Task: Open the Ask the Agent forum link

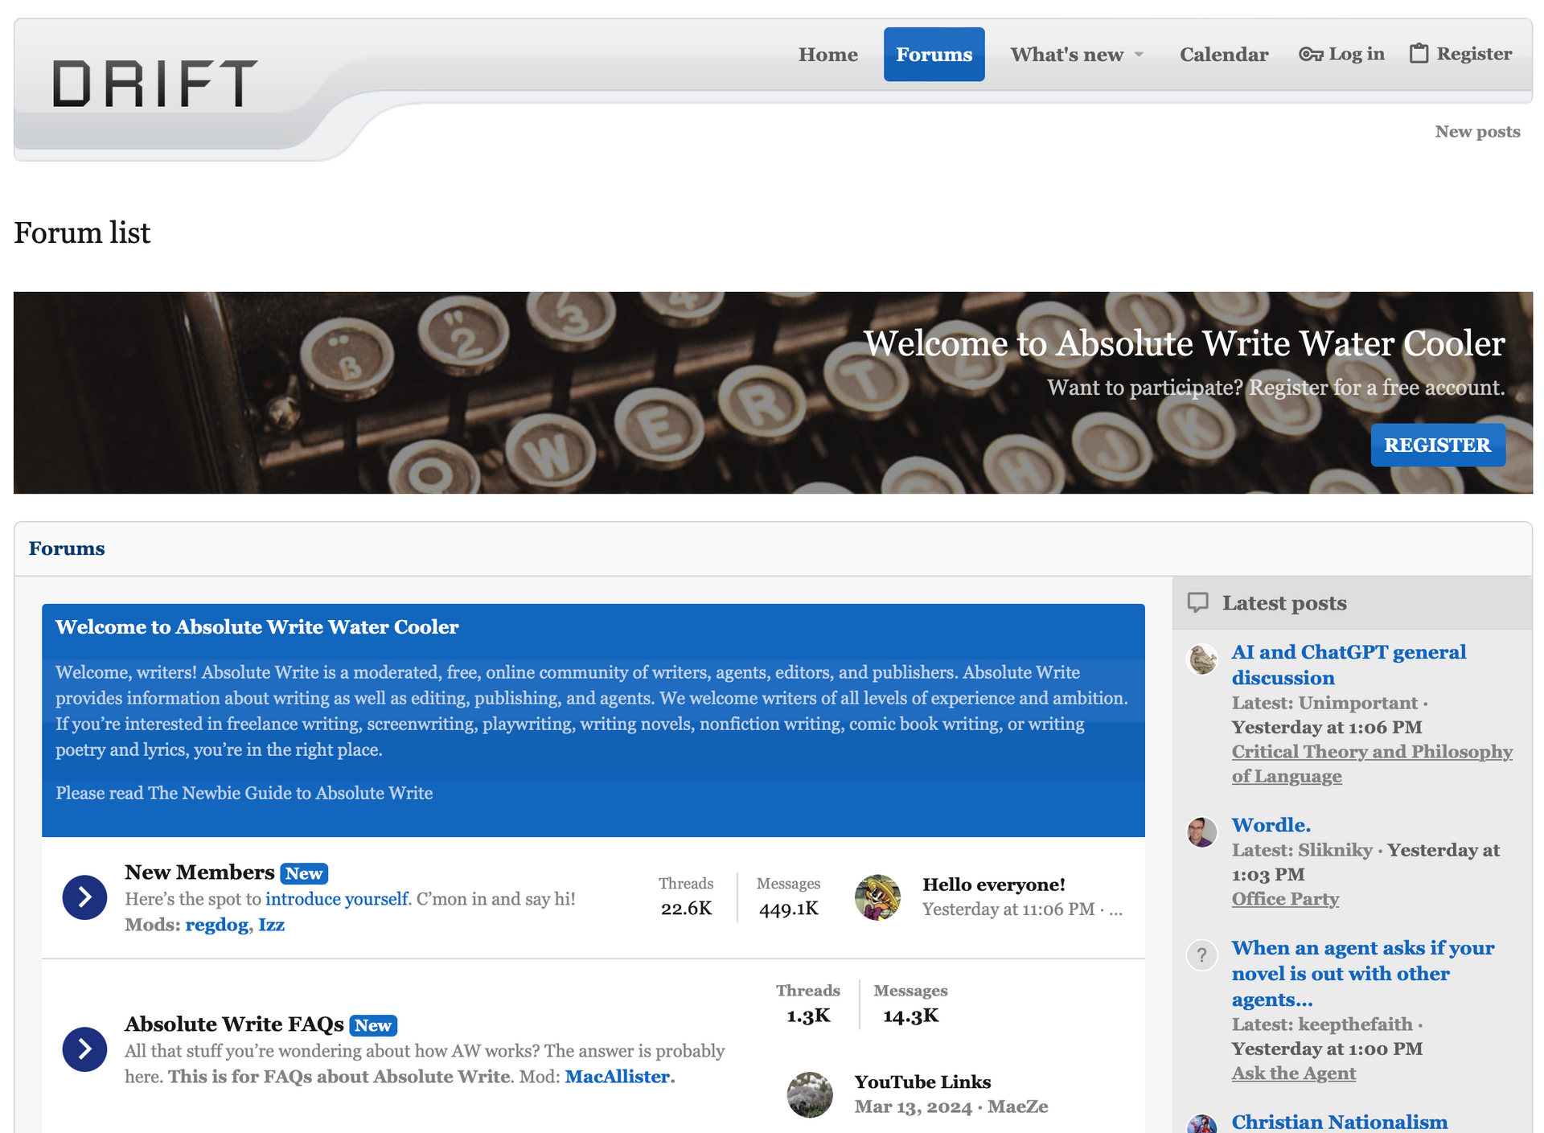Action: pos(1293,1073)
